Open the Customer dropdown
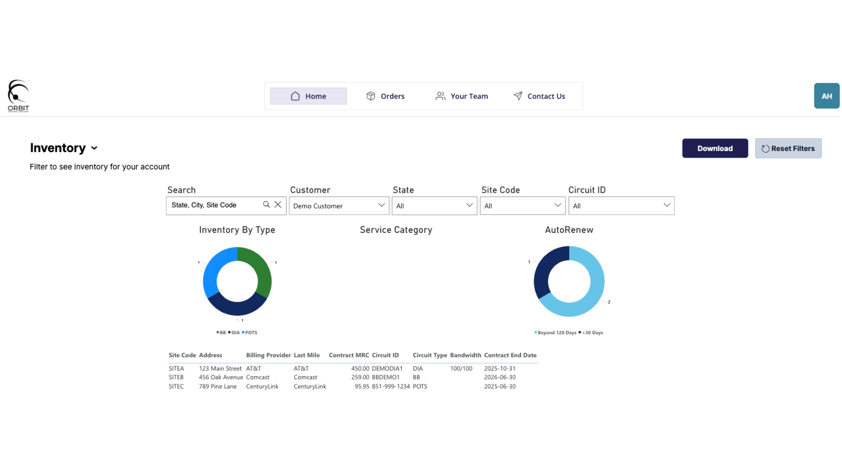The width and height of the screenshot is (842, 473). (339, 205)
